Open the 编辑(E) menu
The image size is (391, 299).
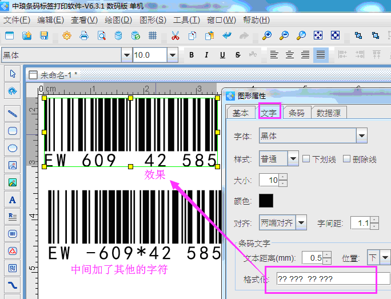(50, 20)
